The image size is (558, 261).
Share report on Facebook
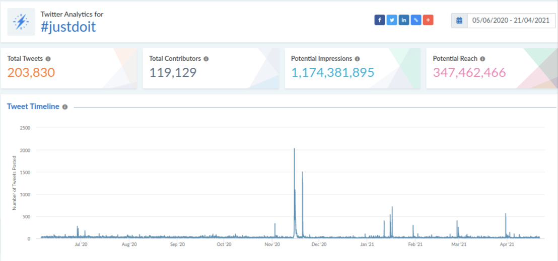[x=380, y=20]
